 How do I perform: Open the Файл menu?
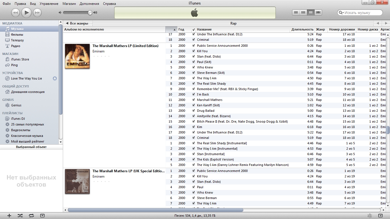[7, 4]
